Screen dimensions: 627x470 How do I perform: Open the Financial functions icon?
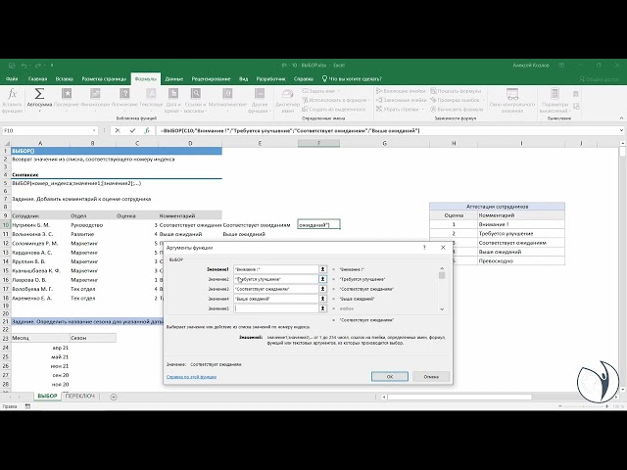point(95,94)
